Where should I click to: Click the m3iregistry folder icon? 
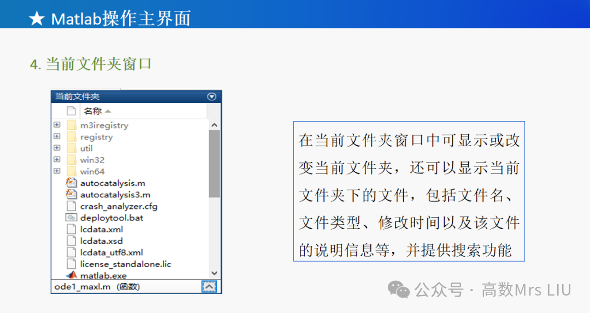tap(71, 125)
